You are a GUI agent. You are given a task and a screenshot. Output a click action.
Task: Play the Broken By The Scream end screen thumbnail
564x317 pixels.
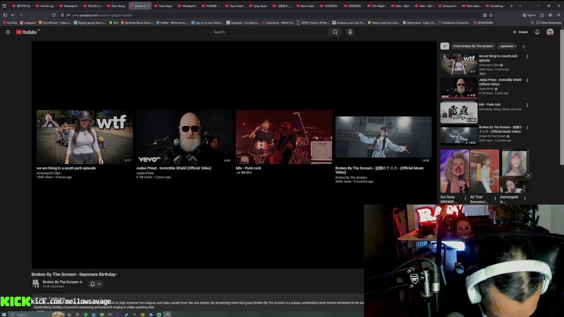tap(383, 137)
